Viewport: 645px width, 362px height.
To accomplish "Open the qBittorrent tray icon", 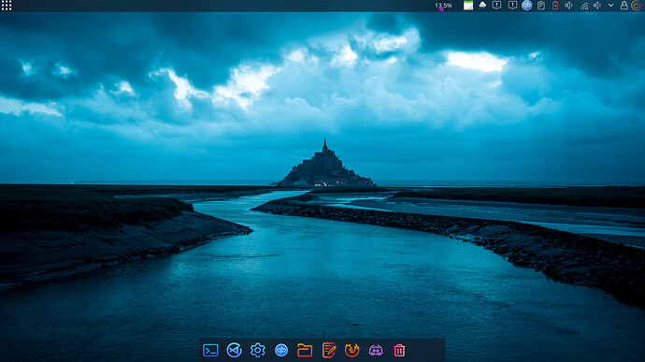I will 526,6.
